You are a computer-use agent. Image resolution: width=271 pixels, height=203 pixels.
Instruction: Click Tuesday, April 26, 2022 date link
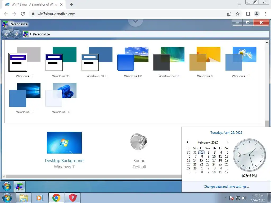click(x=226, y=133)
